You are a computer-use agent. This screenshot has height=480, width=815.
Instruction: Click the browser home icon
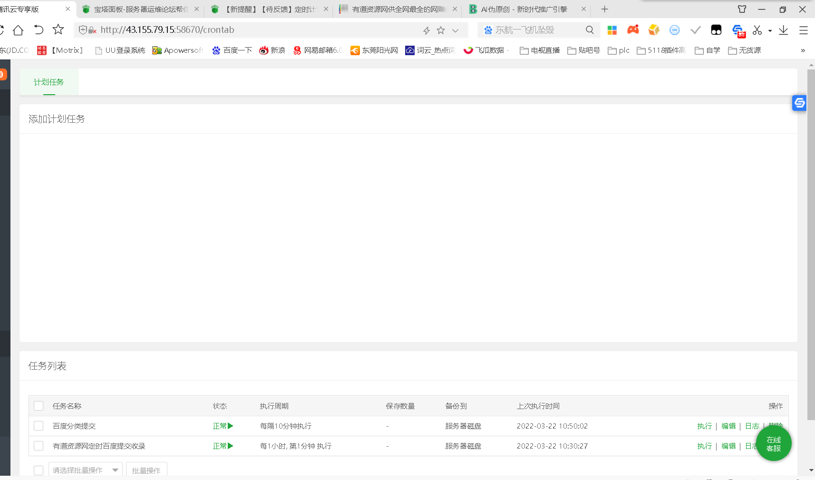[18, 30]
